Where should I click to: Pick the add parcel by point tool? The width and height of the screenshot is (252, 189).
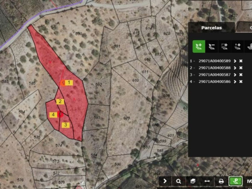(x=237, y=47)
